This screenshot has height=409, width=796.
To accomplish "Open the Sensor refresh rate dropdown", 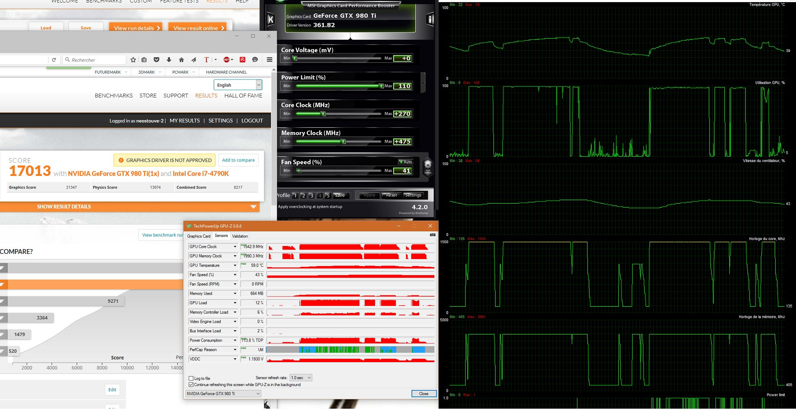I will (301, 378).
